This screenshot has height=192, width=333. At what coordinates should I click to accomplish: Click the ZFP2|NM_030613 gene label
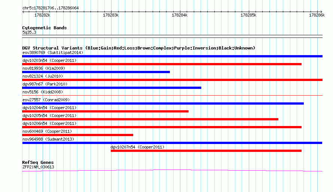click(38, 167)
